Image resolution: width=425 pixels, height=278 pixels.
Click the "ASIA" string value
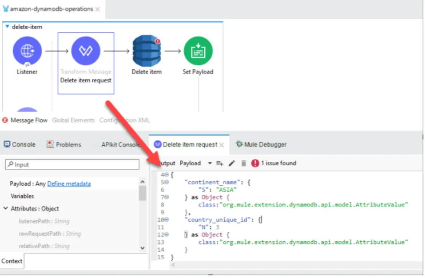pyautogui.click(x=226, y=190)
